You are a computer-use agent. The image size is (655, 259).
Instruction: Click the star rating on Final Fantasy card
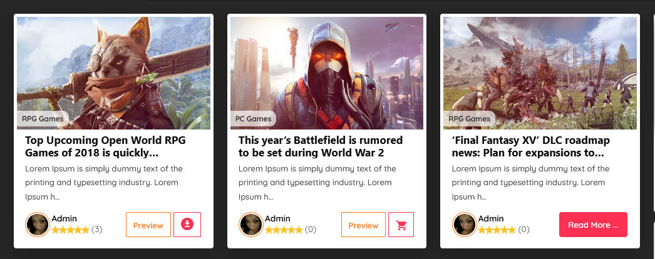(x=497, y=230)
